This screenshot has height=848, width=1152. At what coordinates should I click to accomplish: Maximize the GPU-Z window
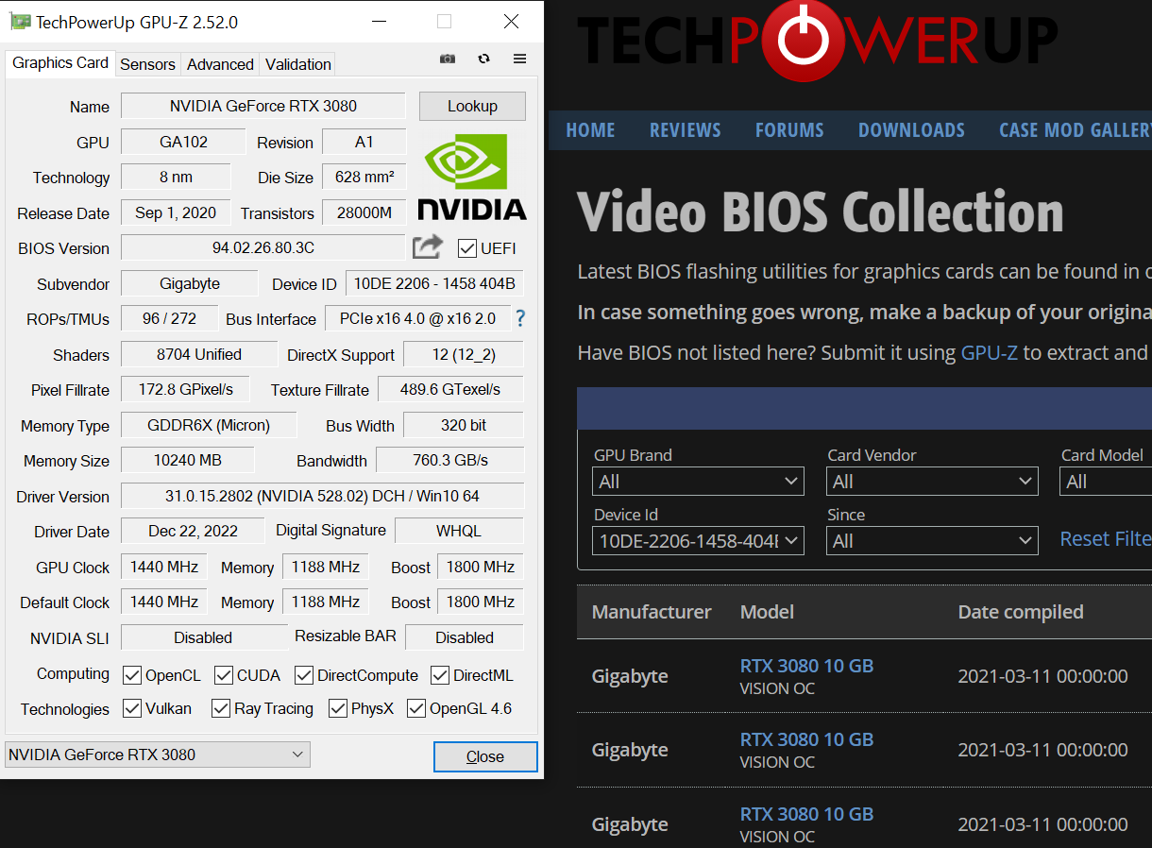click(444, 22)
